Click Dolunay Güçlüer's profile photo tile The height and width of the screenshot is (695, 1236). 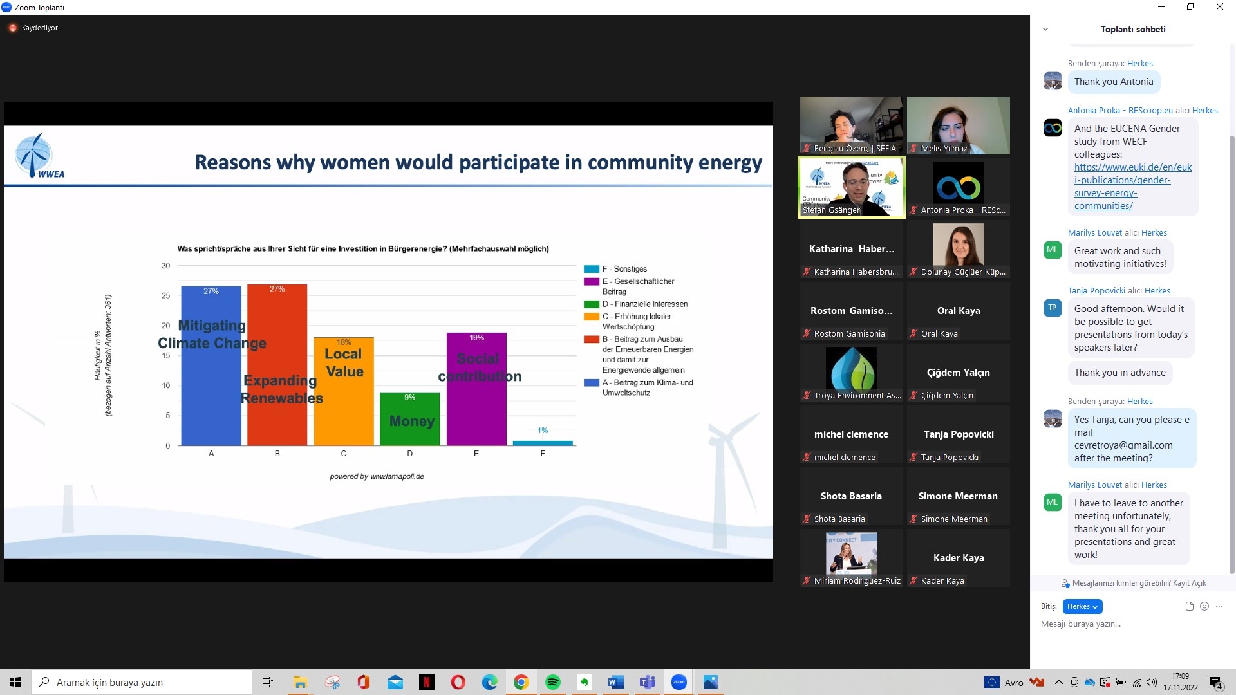[958, 249]
